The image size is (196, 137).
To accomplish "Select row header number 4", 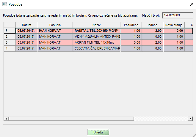I will click(x=10, y=49).
